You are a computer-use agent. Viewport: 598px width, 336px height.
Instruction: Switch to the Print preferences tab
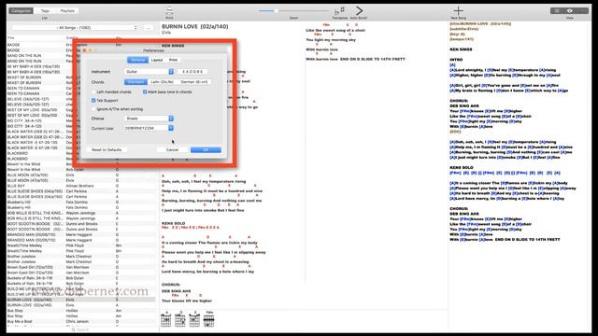(x=173, y=60)
